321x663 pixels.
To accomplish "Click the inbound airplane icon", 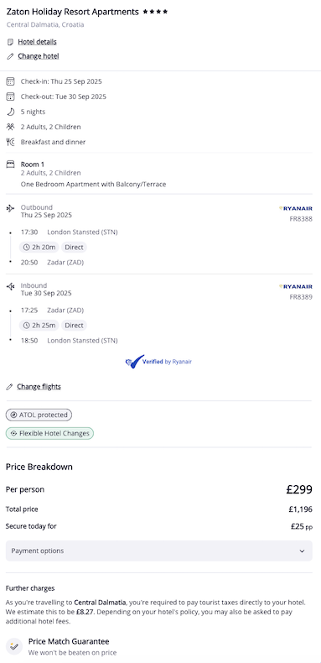I will (11, 287).
